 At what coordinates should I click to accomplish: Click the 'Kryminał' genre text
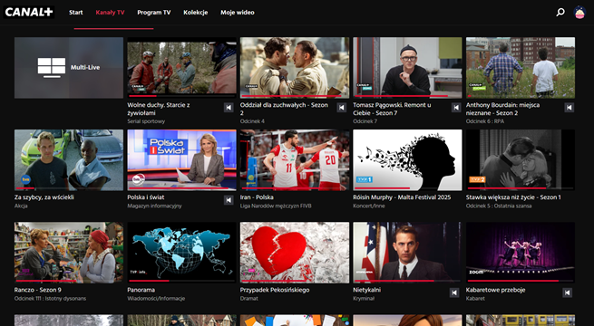(x=364, y=299)
